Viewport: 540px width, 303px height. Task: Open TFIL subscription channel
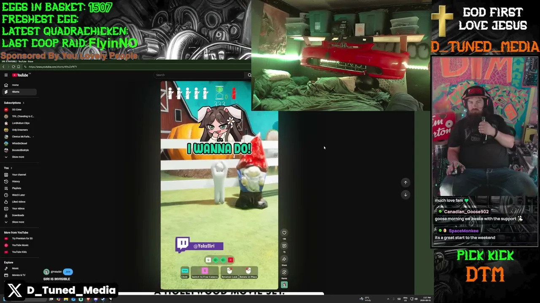[x=19, y=116]
